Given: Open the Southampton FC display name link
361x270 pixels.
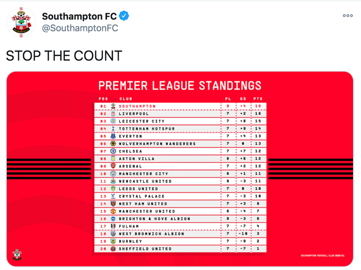Looking at the screenshot, I should (79, 16).
